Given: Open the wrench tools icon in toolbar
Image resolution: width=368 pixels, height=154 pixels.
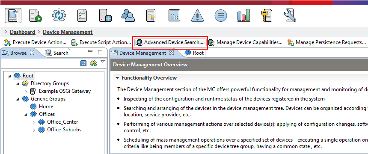Looking at the screenshot, I should coord(290,16).
